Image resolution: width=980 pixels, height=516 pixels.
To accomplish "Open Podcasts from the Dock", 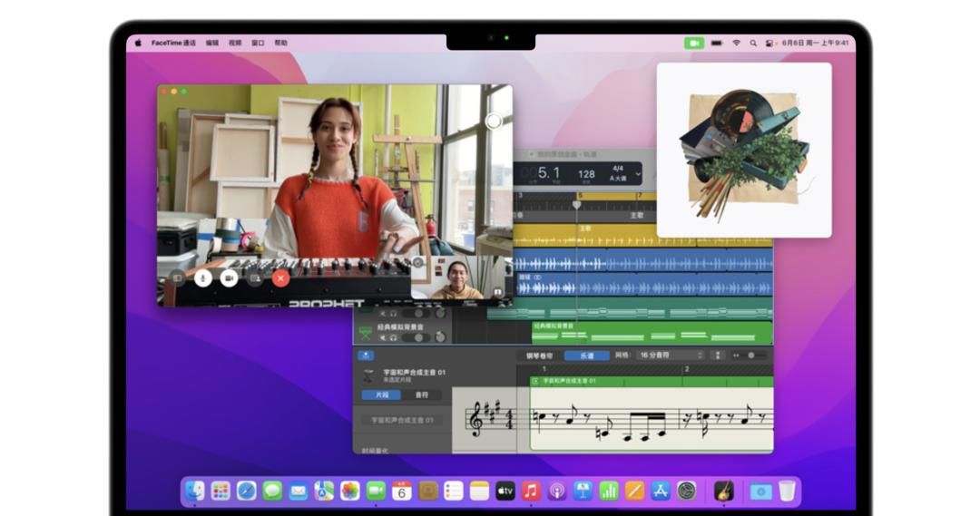I will (x=557, y=491).
